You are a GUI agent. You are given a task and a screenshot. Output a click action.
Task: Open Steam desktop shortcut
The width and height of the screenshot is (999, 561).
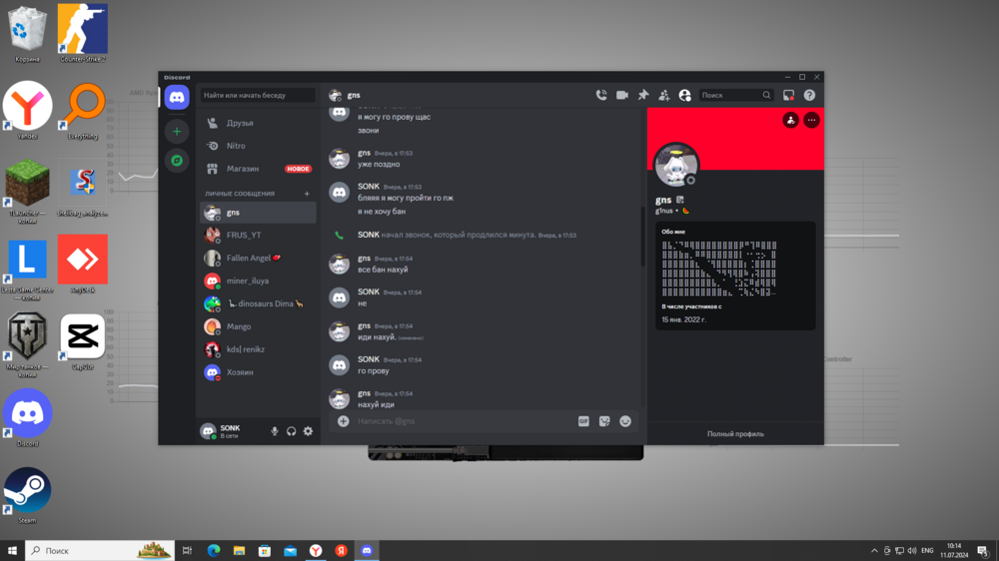click(27, 495)
